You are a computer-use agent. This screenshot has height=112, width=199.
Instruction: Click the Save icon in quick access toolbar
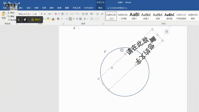[5, 2]
